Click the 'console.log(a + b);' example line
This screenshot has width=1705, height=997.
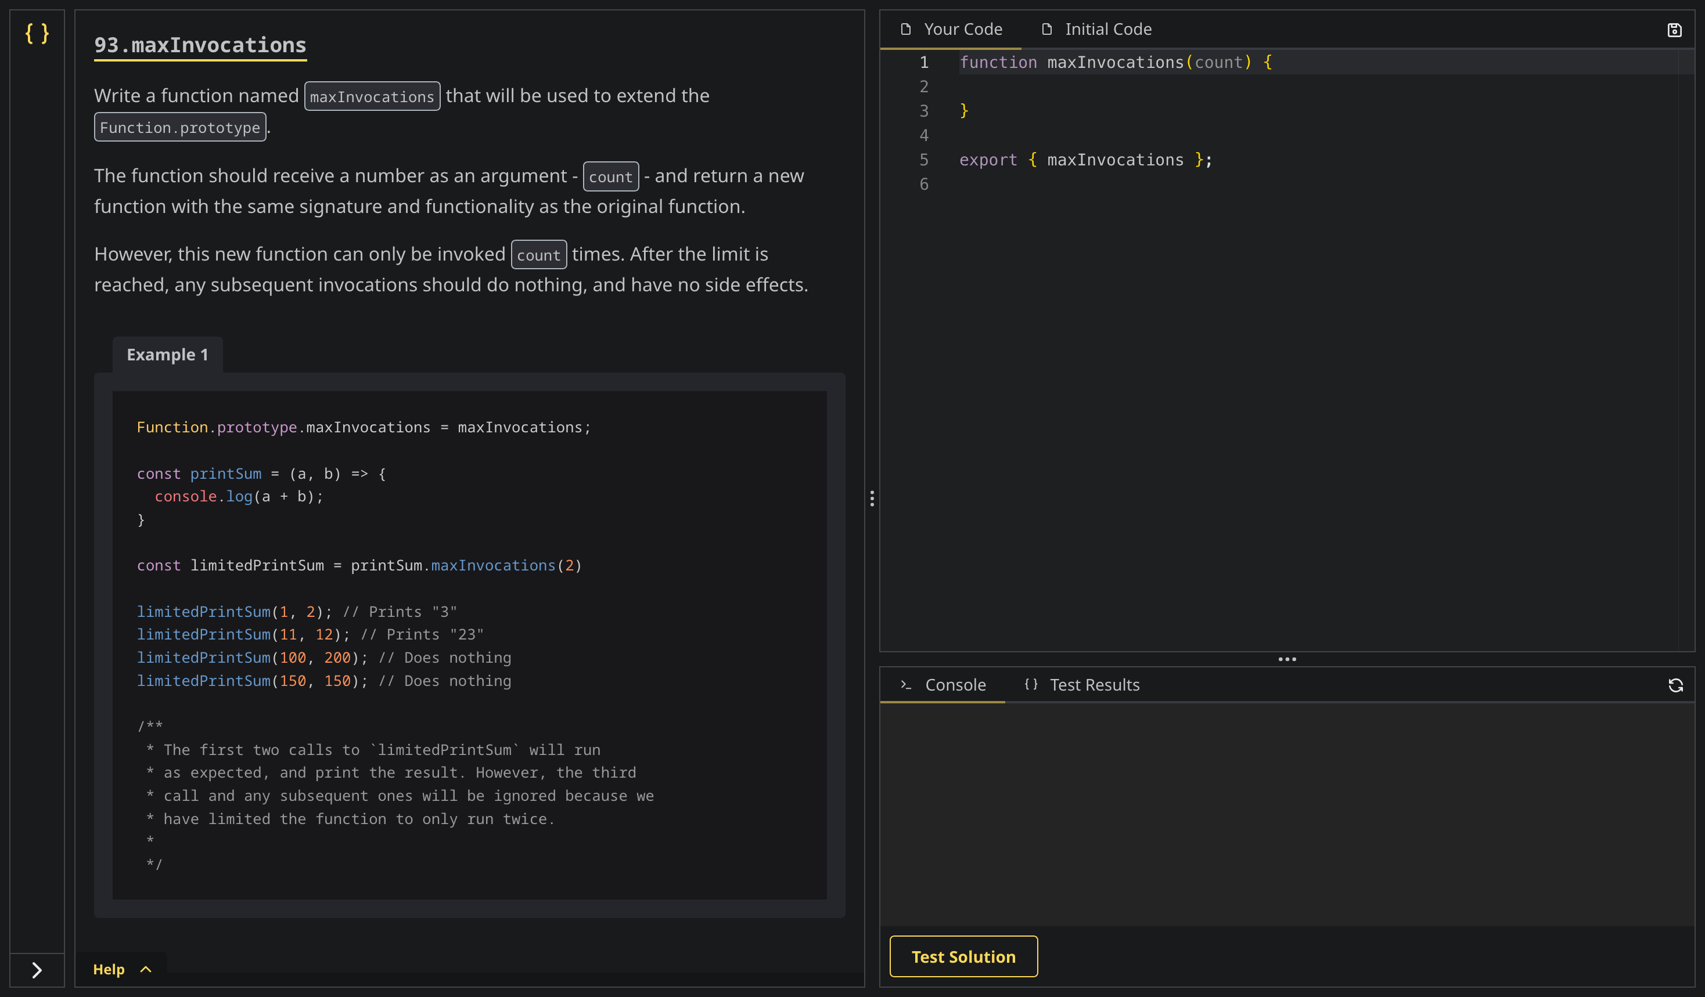point(239,496)
